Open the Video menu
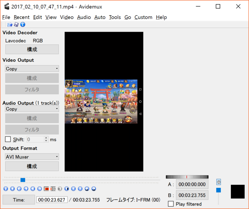Screen dimensions: 249x209 [67, 17]
